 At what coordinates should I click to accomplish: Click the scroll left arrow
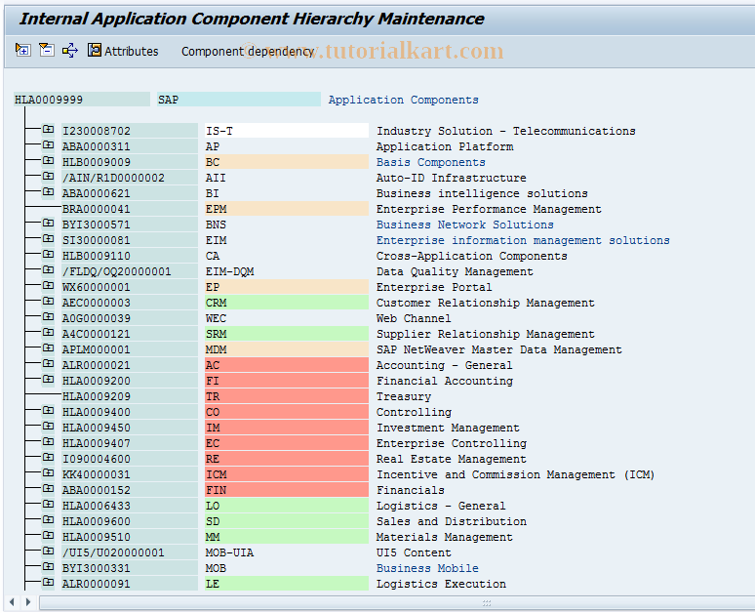point(12,602)
